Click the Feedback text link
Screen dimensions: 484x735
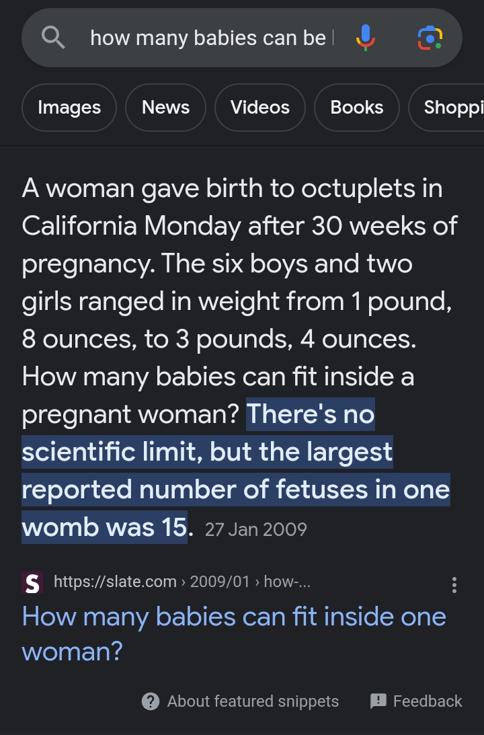tap(428, 701)
